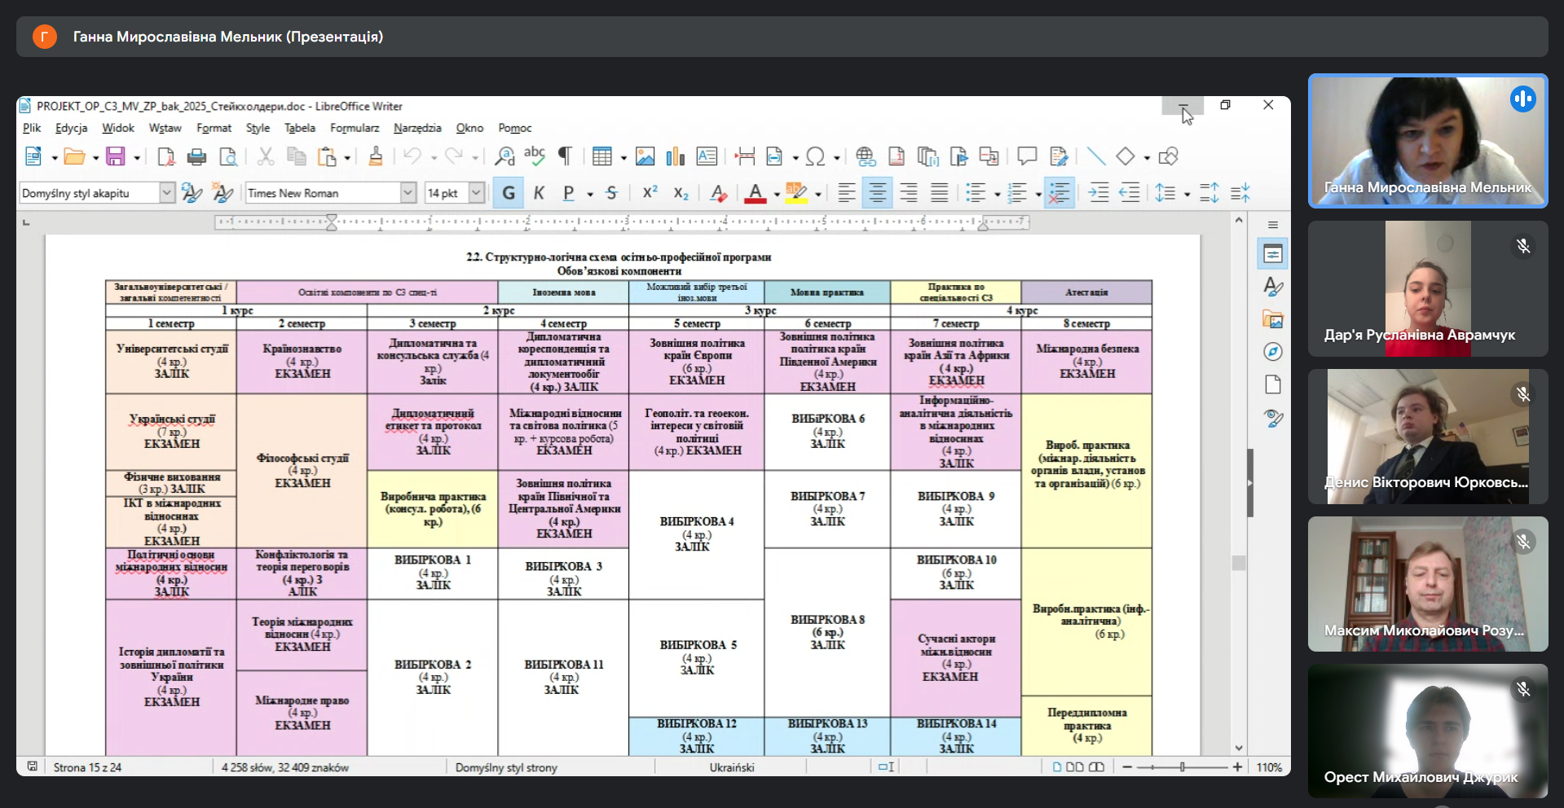Open the Times New Roman font dropdown
This screenshot has width=1564, height=808.
click(x=408, y=193)
